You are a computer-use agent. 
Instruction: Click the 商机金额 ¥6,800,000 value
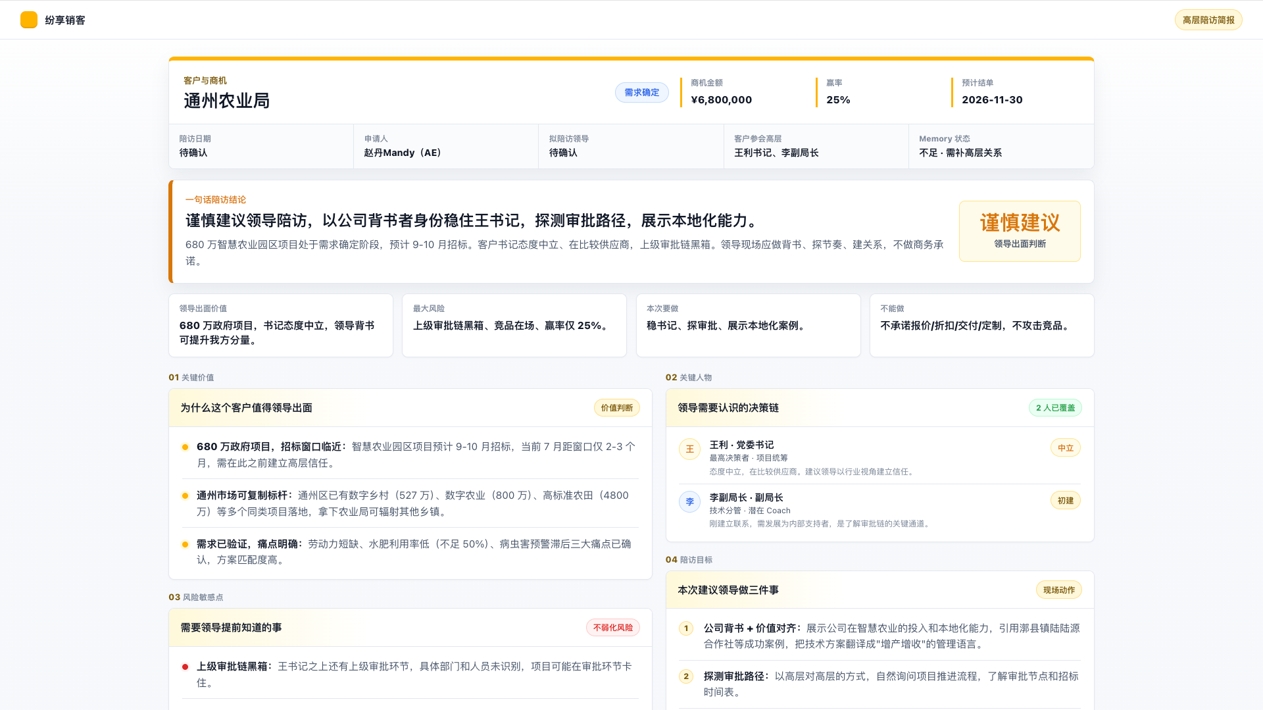[721, 100]
